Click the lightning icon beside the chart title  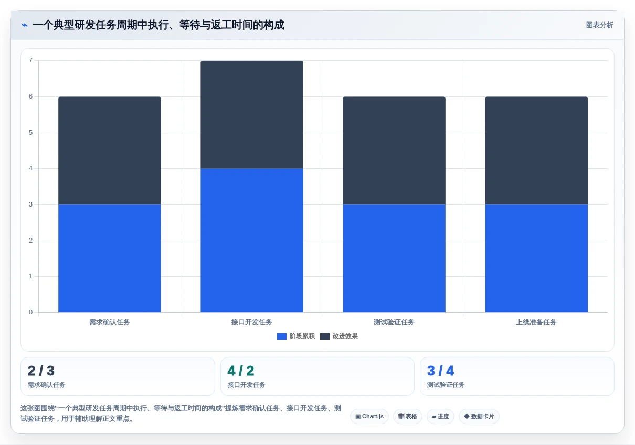point(24,25)
